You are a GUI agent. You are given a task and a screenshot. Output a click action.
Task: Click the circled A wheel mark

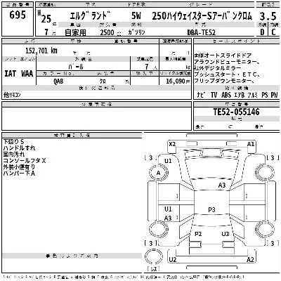[x=159, y=173]
